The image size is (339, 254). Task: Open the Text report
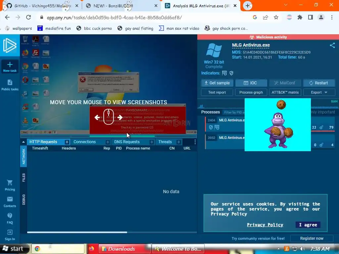pos(217,92)
